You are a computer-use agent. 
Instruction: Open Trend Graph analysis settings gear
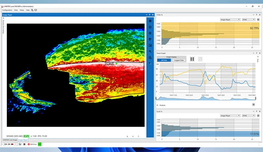click(x=254, y=105)
